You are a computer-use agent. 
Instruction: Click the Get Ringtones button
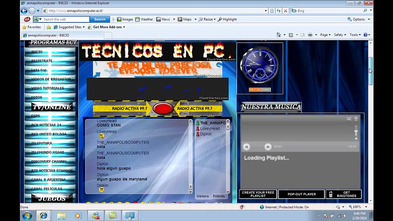(x=344, y=194)
